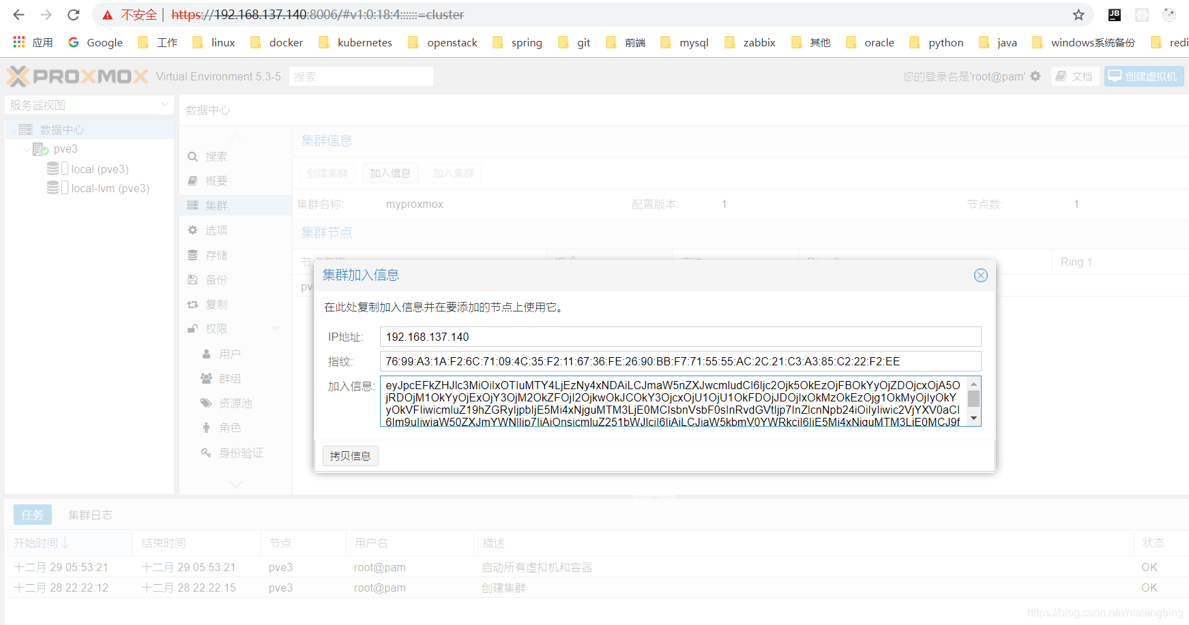1189x625 pixels.
Task: Open the 应用 apps shortcut
Action: pyautogui.click(x=33, y=42)
